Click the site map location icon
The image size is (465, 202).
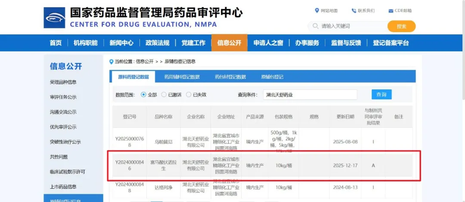pyautogui.click(x=317, y=11)
